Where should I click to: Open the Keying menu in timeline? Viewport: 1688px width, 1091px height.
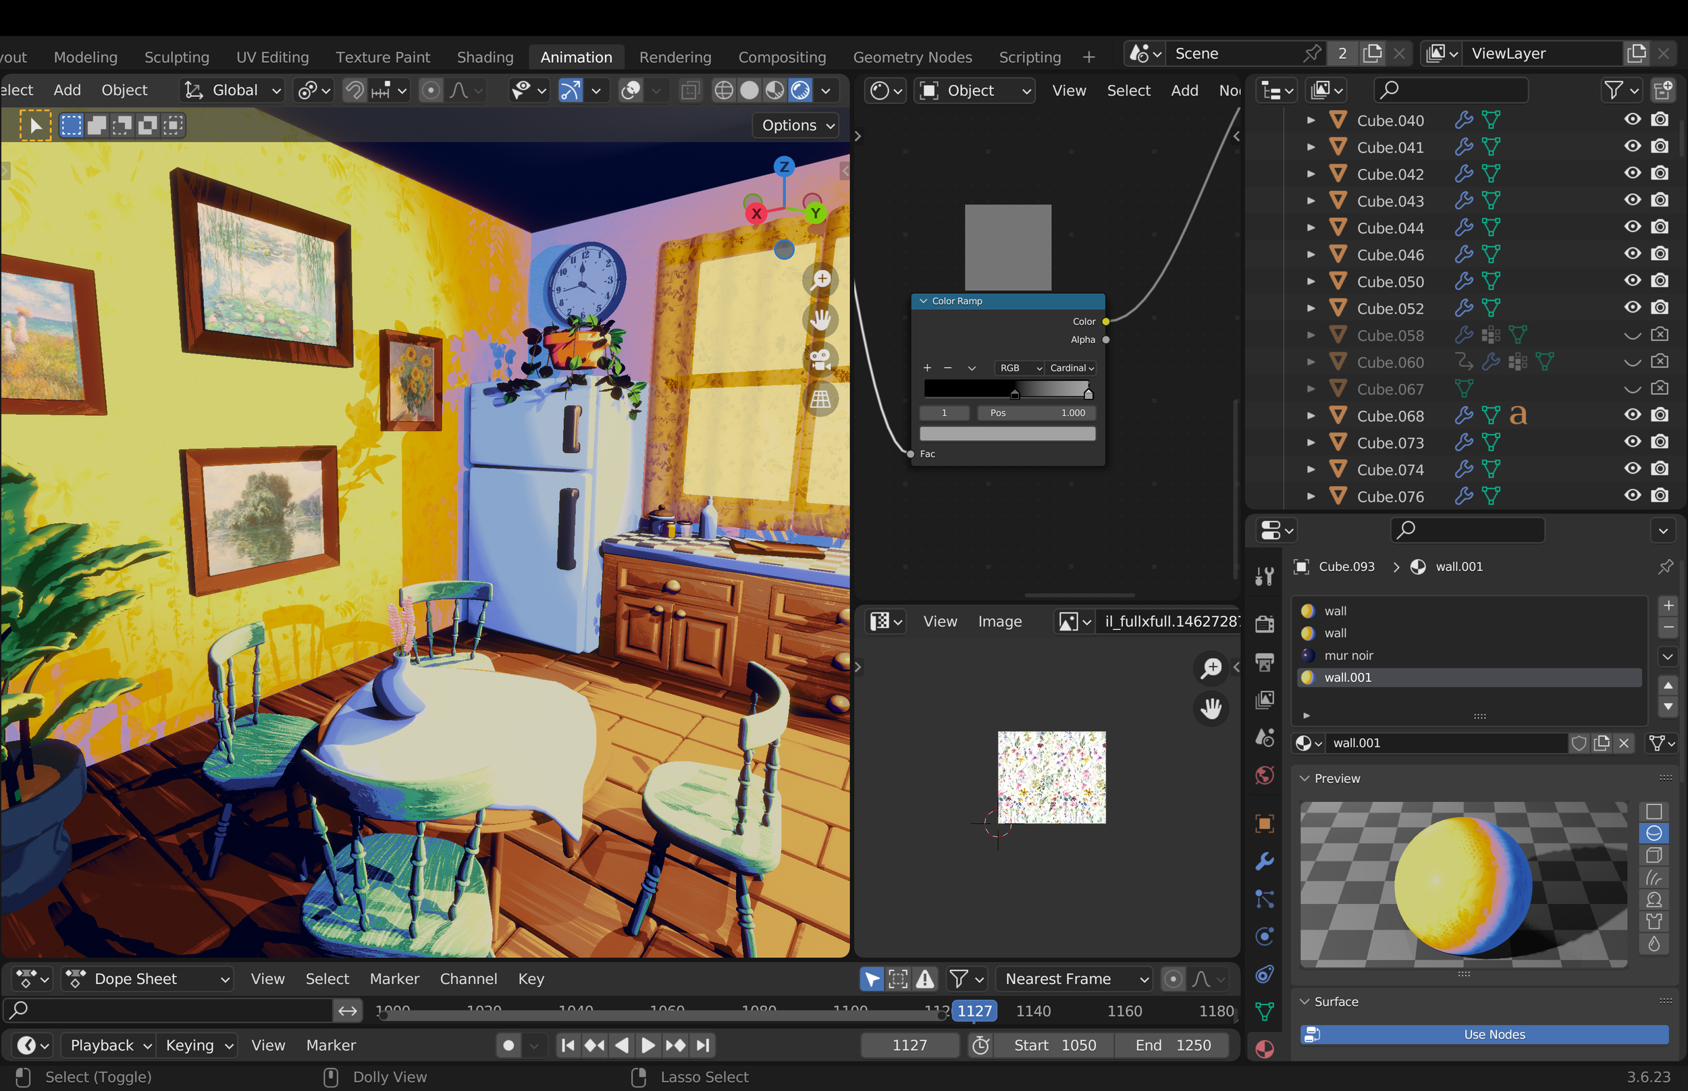[199, 1045]
